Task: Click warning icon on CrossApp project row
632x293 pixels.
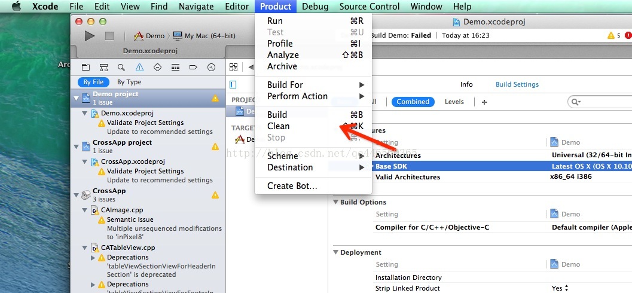Action: [x=215, y=146]
